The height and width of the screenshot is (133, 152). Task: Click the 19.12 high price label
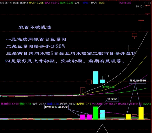[x=139, y=6]
